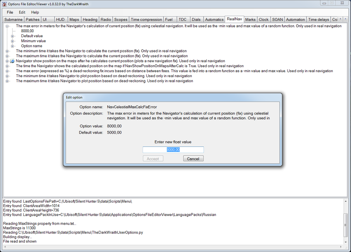The width and height of the screenshot is (351, 252).
Task: Open the File menu
Action: (10, 12)
